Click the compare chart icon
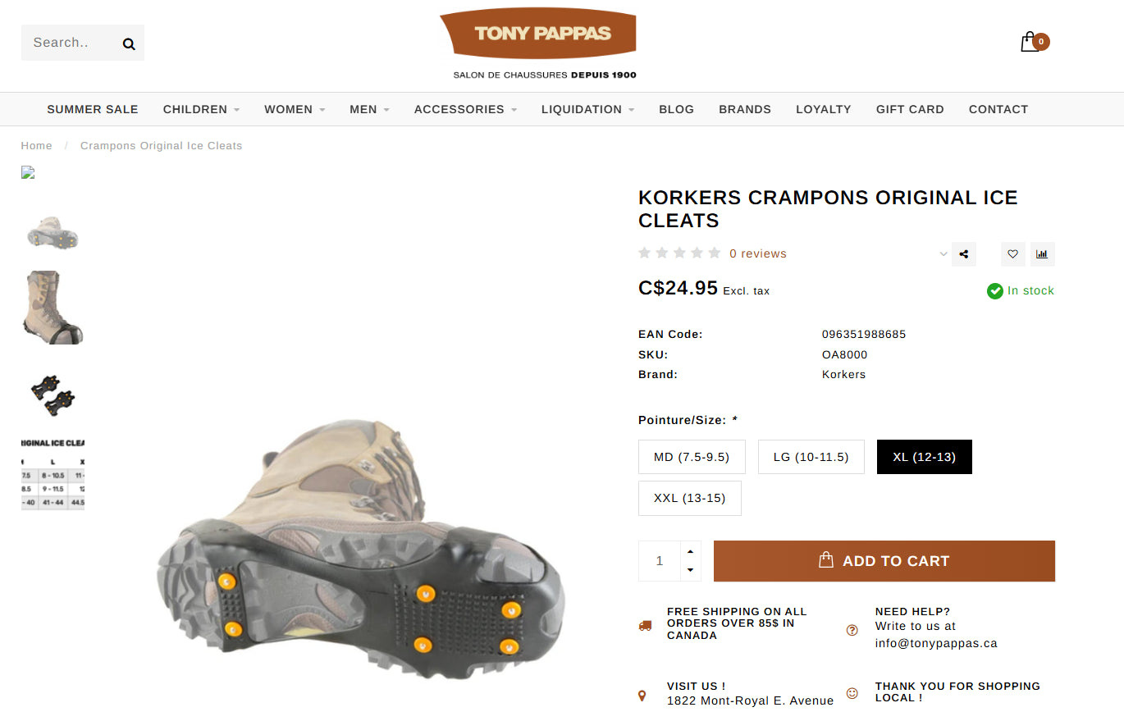Screen dimensions: 1124x721 pyautogui.click(x=1042, y=254)
